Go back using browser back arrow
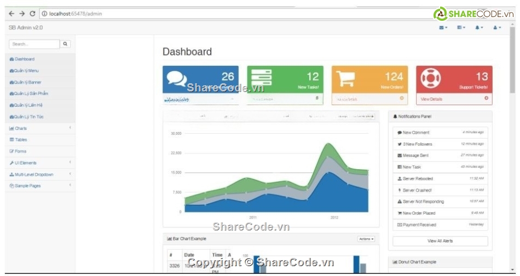 (x=11, y=14)
